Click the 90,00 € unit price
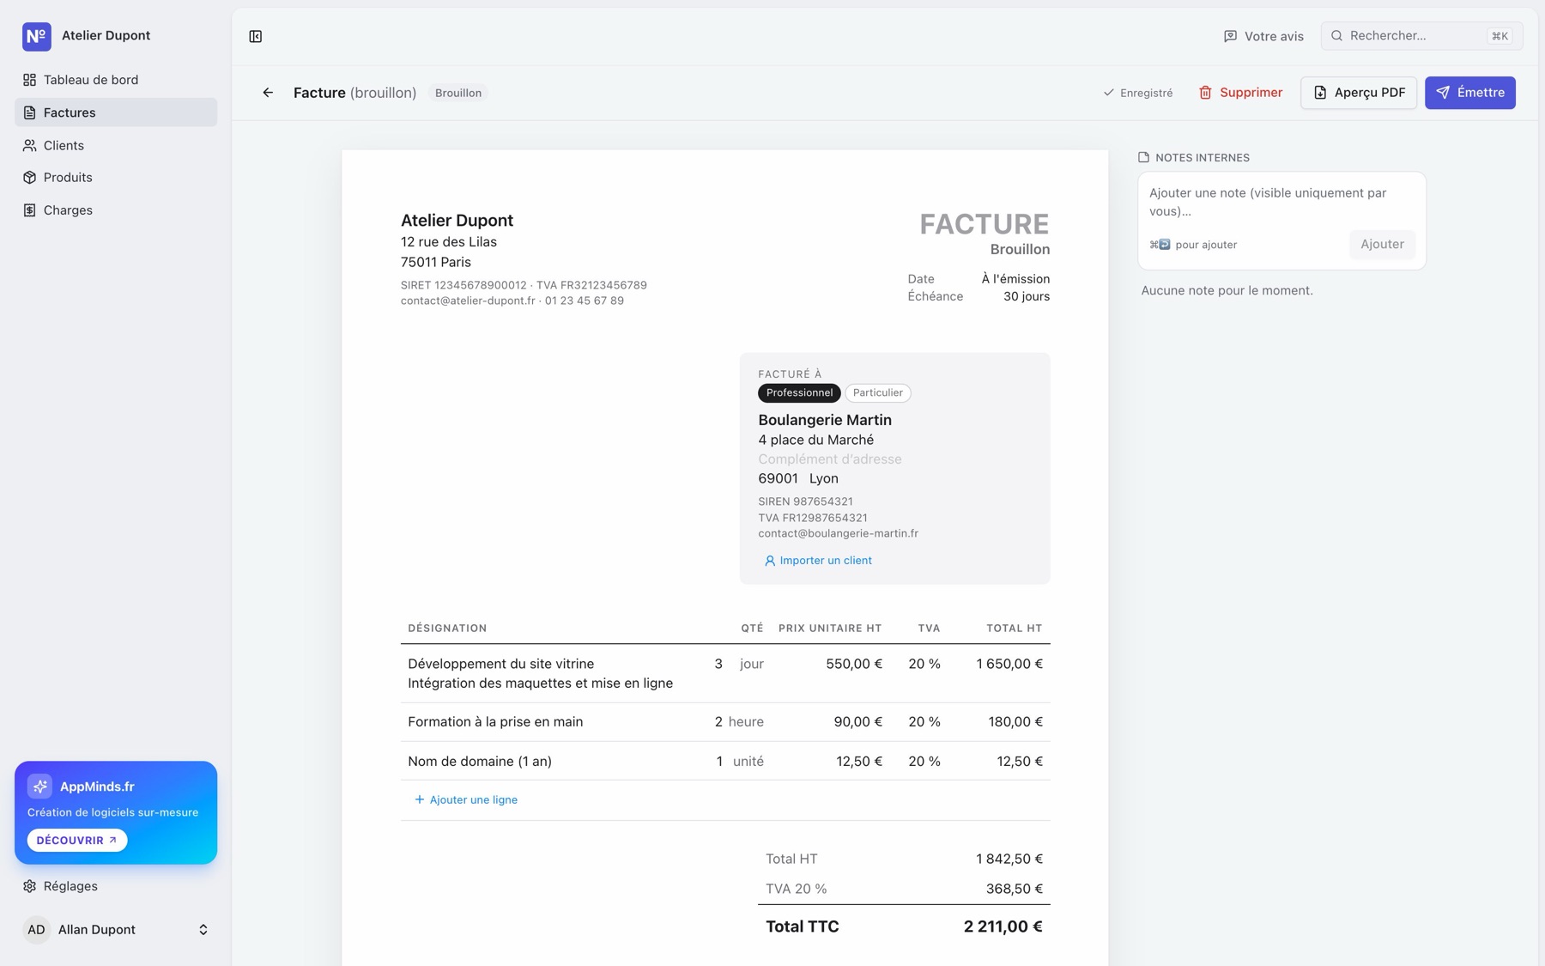This screenshot has width=1545, height=966. click(858, 722)
